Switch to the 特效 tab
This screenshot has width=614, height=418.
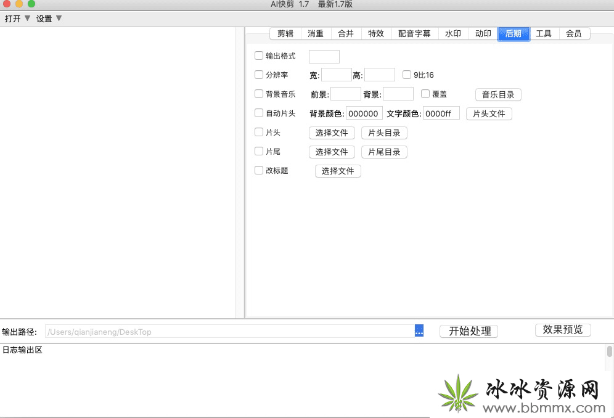click(376, 34)
